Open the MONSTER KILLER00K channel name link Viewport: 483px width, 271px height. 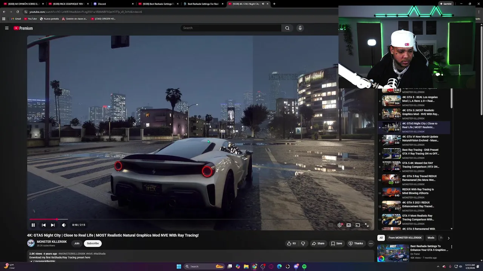52,242
